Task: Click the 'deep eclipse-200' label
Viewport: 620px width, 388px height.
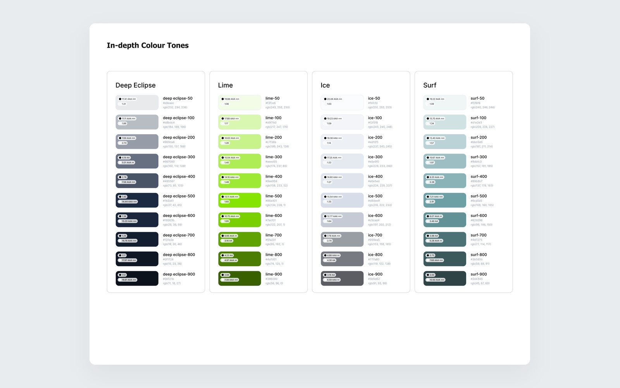Action: pos(179,137)
